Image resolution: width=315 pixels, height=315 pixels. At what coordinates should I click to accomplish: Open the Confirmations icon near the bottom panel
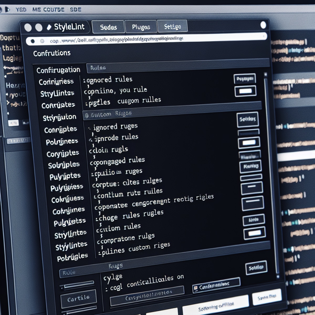tap(196, 288)
